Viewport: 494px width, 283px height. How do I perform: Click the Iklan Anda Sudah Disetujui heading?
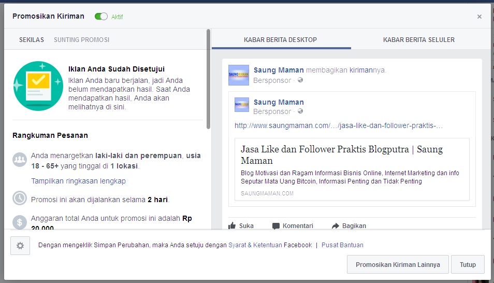pos(117,69)
